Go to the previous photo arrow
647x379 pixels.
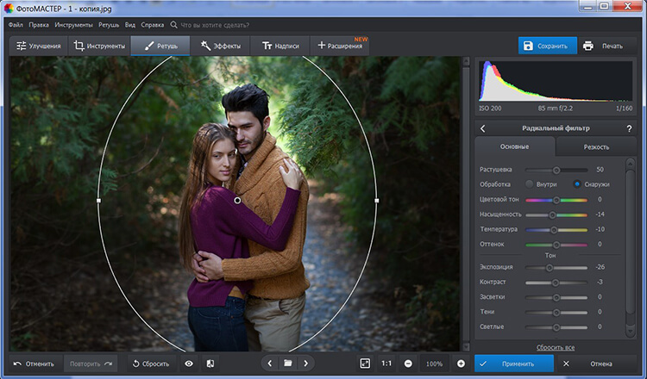coord(269,363)
